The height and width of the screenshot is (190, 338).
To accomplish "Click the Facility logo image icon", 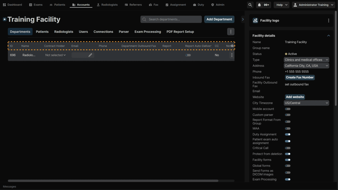I will coord(255,21).
